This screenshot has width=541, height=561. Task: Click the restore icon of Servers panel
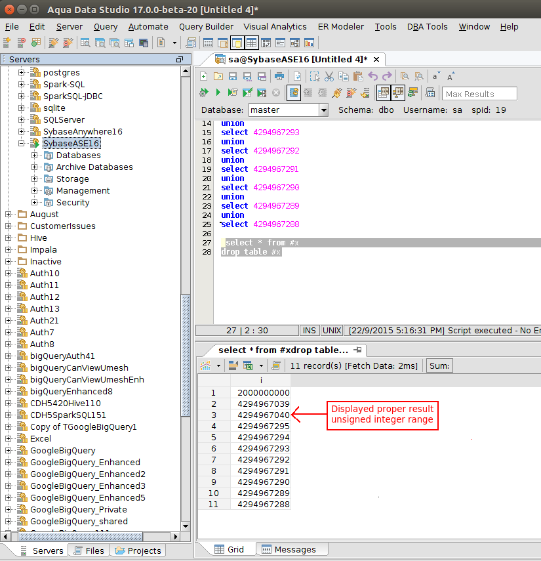tap(180, 60)
